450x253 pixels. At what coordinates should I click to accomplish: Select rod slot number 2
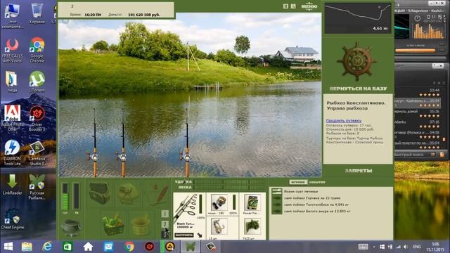coord(165,224)
